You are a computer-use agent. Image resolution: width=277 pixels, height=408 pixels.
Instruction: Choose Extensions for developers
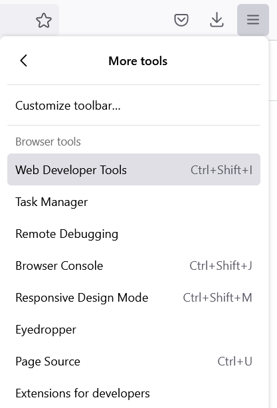tap(134, 393)
